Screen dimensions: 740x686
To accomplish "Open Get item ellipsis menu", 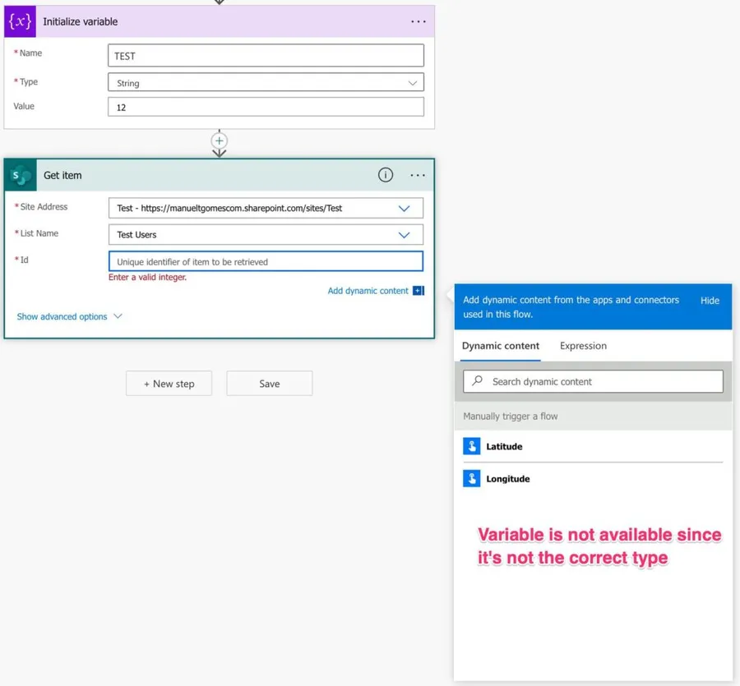I will tap(418, 175).
